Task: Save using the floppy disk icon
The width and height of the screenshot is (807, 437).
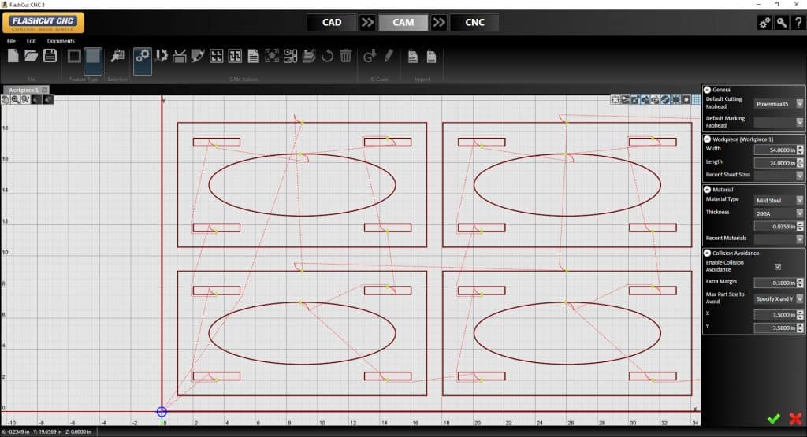Action: click(x=50, y=55)
